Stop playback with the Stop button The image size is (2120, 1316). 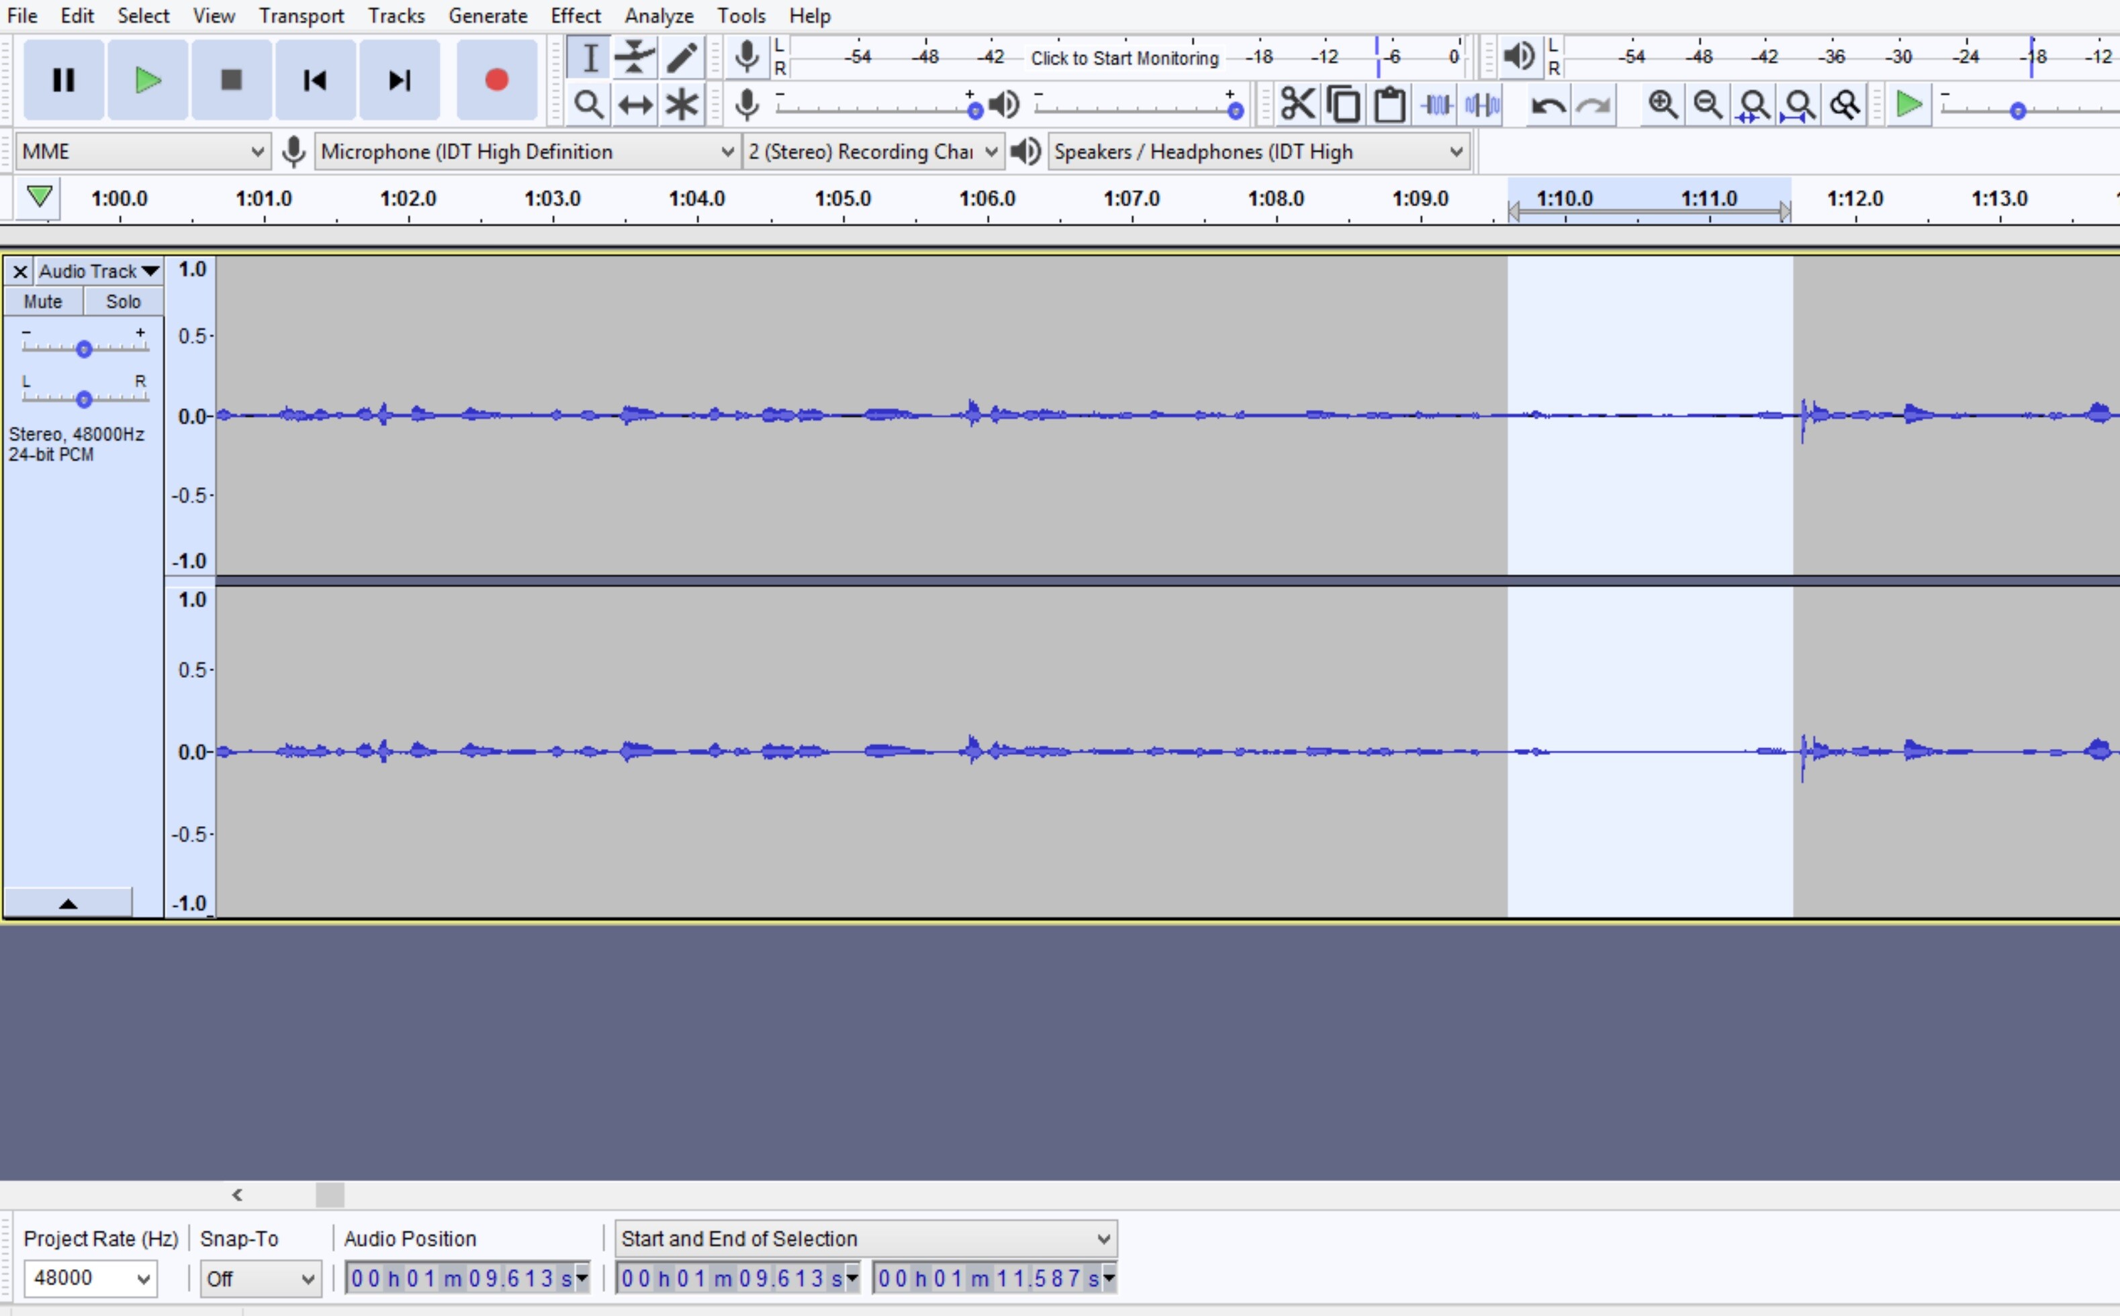pos(232,80)
